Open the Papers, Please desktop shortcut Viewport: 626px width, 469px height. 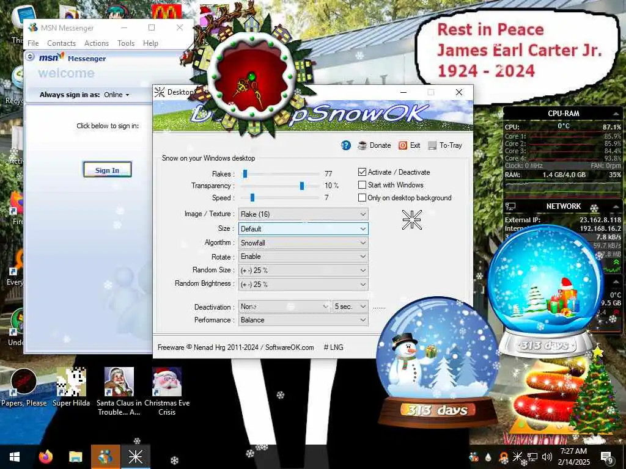pos(24,387)
